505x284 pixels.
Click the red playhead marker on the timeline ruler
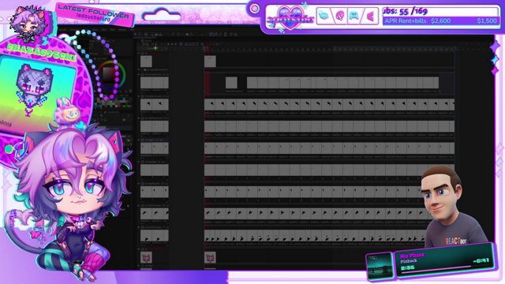tap(207, 49)
